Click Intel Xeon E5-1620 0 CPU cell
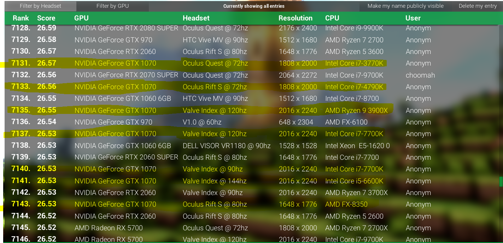 coord(357,146)
